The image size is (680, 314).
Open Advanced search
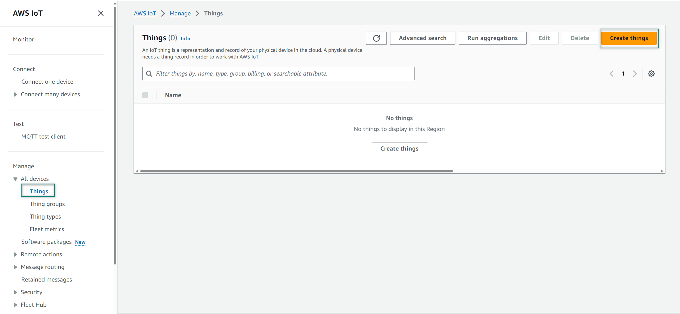422,38
